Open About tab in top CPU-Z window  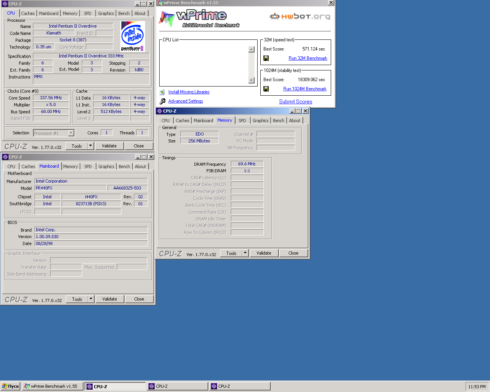pyautogui.click(x=140, y=13)
